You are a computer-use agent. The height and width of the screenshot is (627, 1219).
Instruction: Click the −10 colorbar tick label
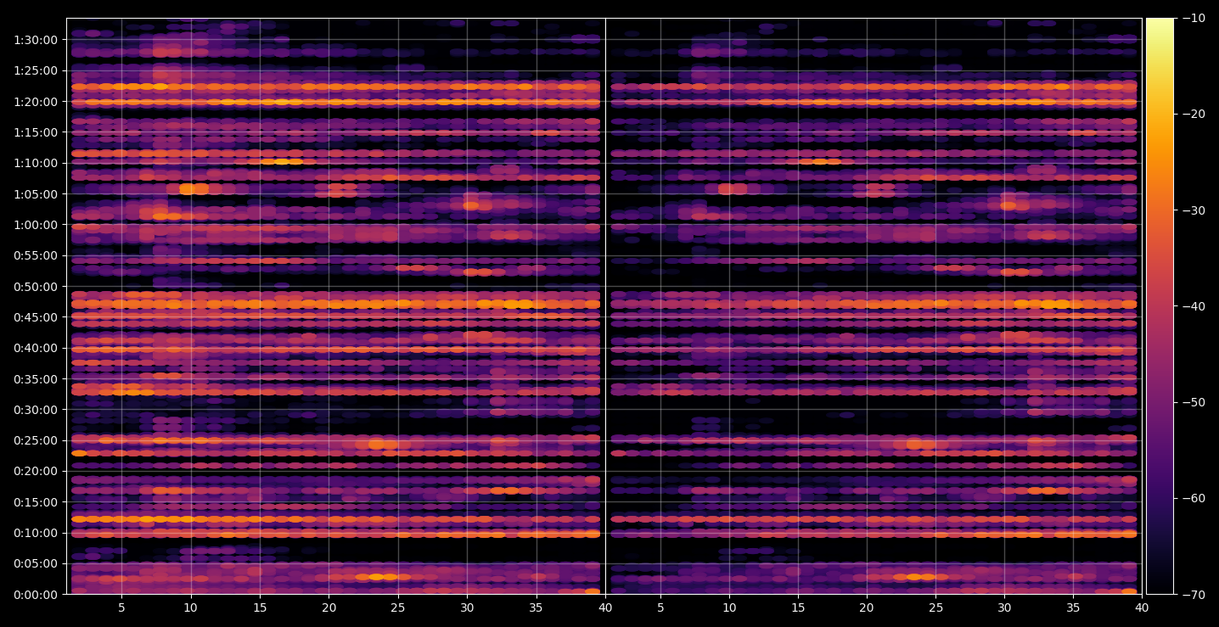click(x=1194, y=18)
